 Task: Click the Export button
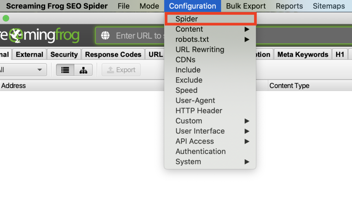[121, 70]
